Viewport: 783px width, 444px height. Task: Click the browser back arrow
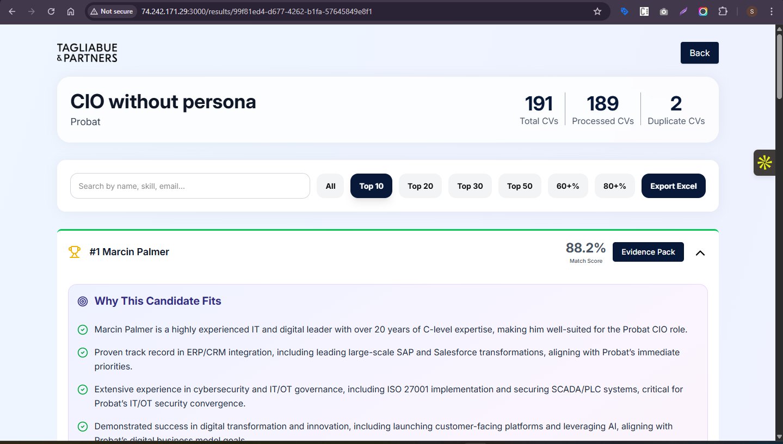[x=12, y=11]
